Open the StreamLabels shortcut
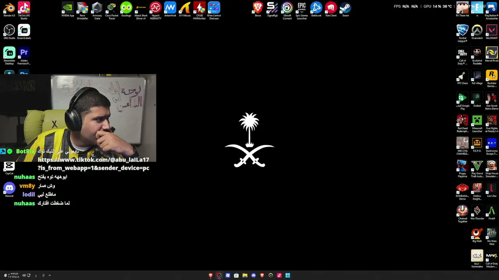The image size is (499, 280). [x=24, y=32]
